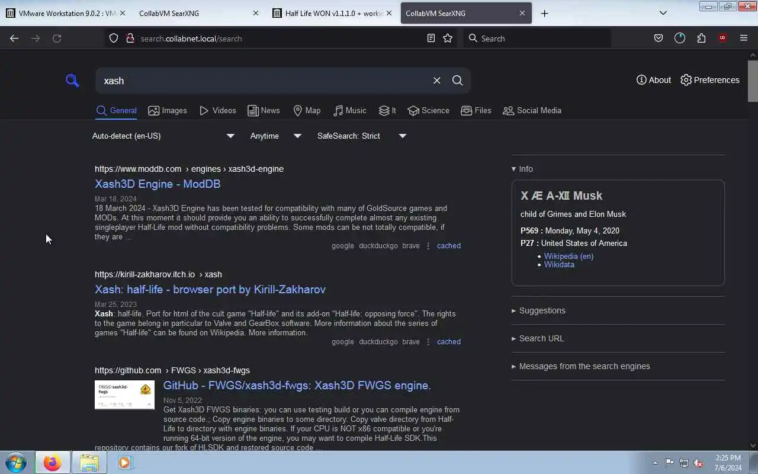
Task: Click the GitHub result thumbnail
Action: click(x=124, y=395)
